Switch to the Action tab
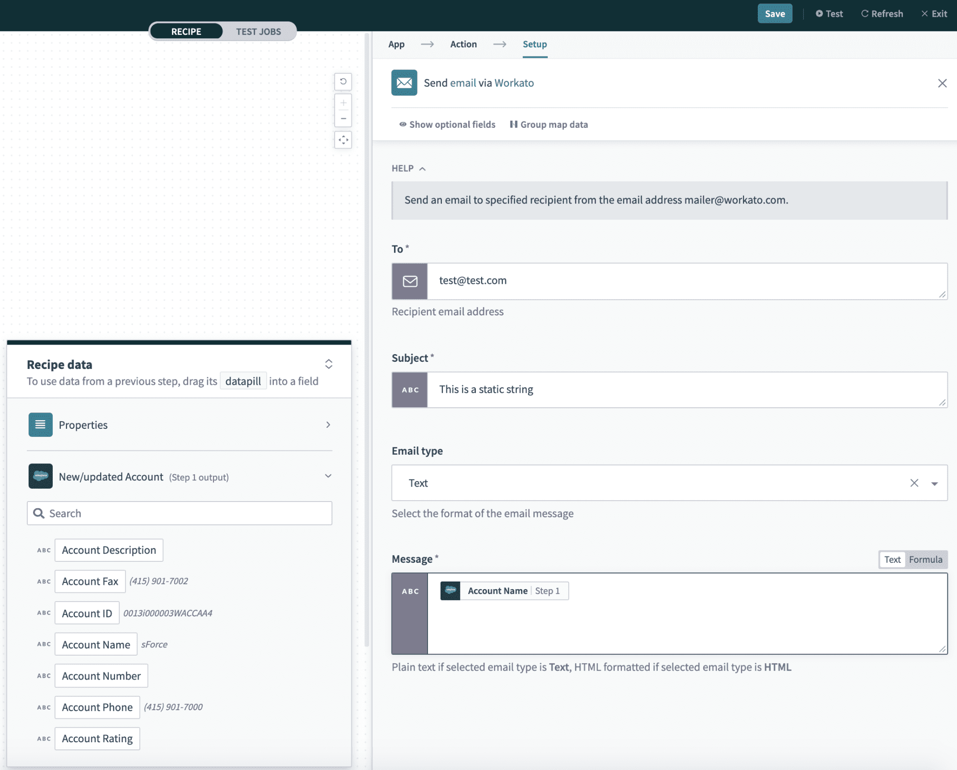Screen dimensions: 957x770 click(x=463, y=44)
